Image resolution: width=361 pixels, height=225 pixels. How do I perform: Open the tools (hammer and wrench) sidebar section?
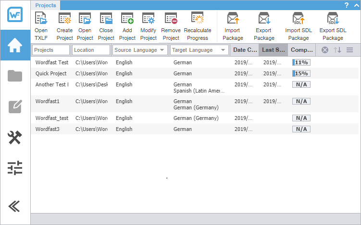click(x=15, y=138)
